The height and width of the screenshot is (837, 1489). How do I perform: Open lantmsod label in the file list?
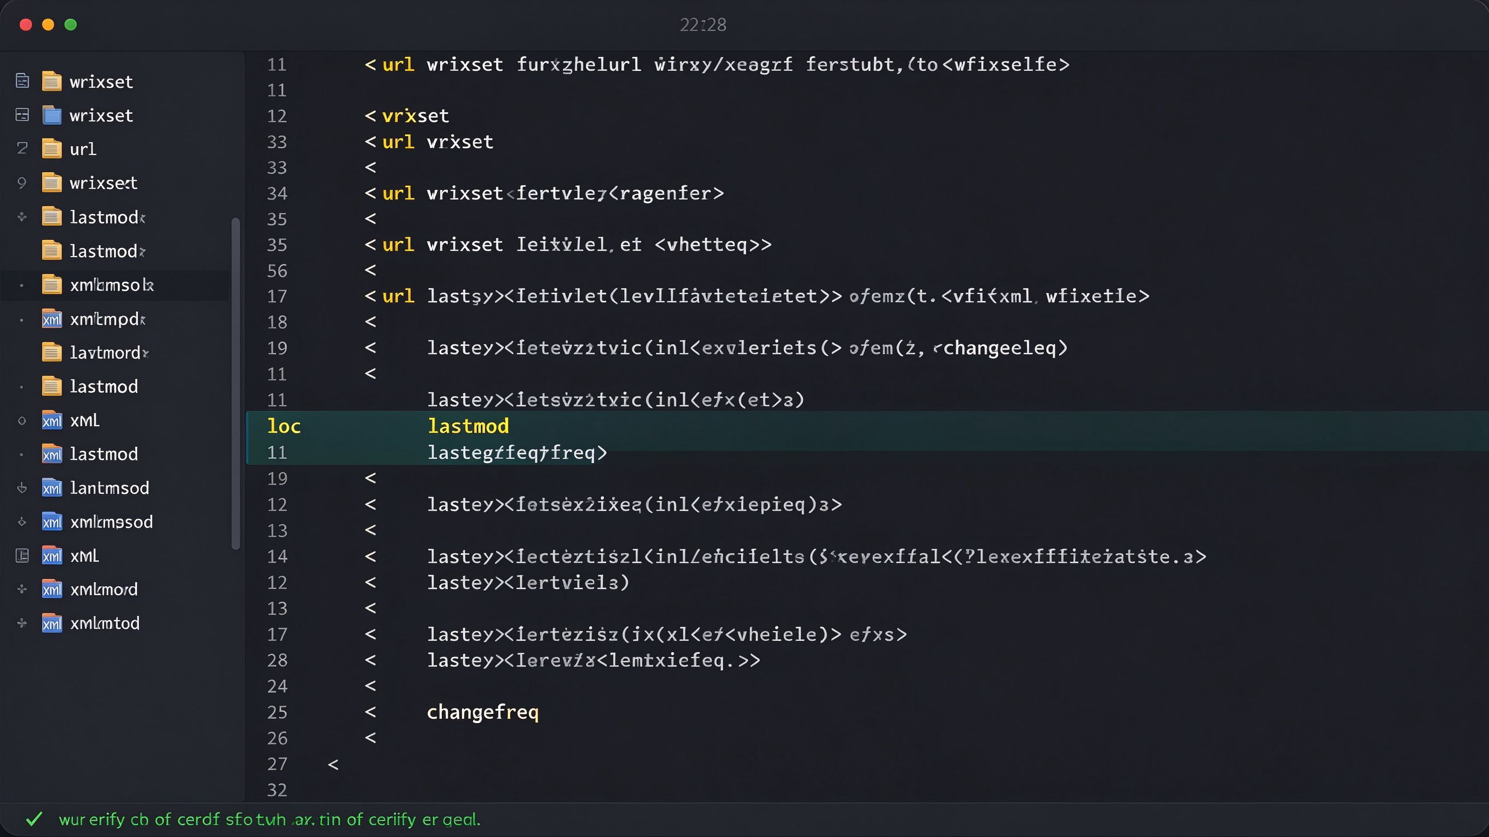(109, 488)
